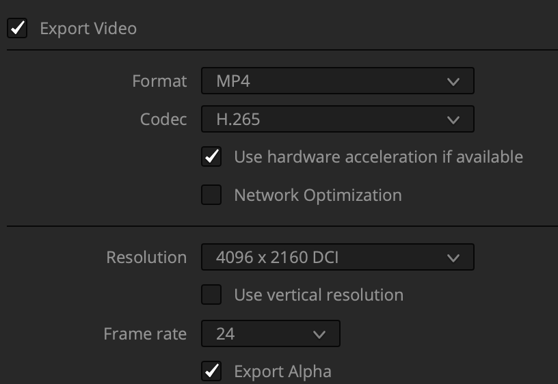
Task: Click the Export Video label text
Action: 88,29
